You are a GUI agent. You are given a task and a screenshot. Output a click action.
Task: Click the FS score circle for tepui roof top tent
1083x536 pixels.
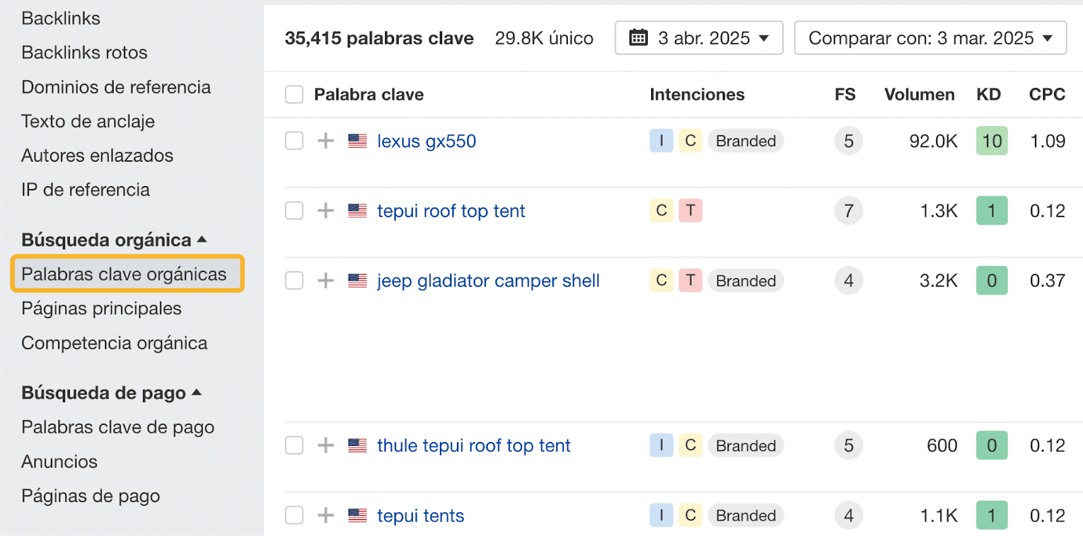click(848, 210)
